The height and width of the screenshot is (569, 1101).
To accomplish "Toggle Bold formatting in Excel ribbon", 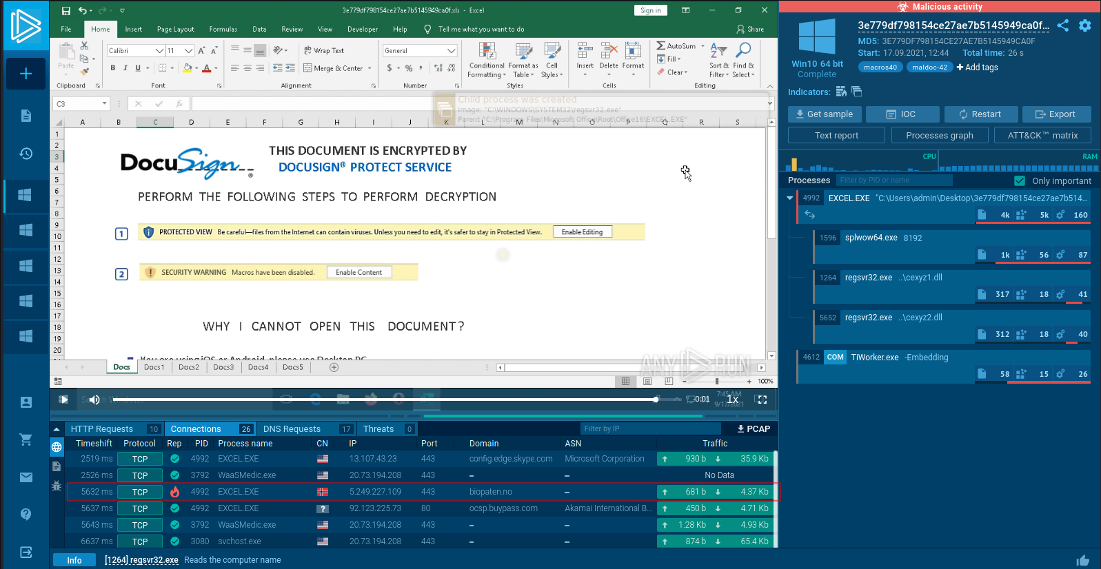I will tap(113, 68).
